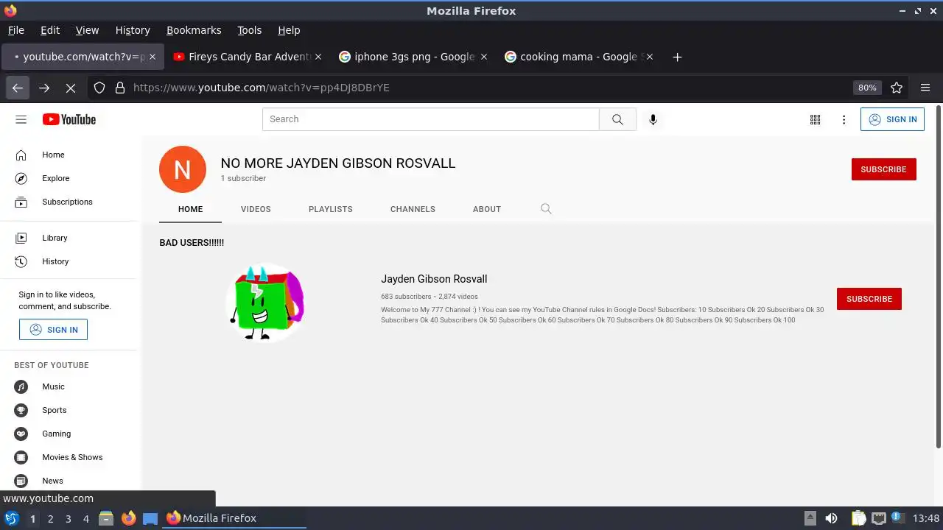
Task: Open the Help menu
Action: coord(289,30)
